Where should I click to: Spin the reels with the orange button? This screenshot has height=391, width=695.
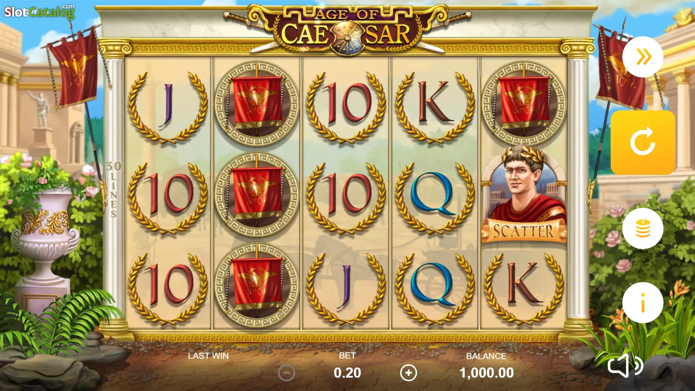click(643, 142)
